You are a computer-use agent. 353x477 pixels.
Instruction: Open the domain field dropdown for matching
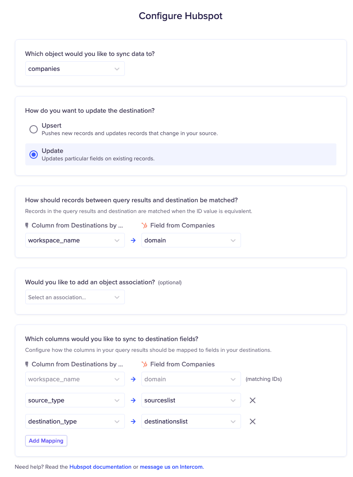coord(191,240)
